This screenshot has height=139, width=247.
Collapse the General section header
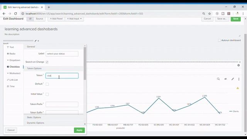pos(54,47)
